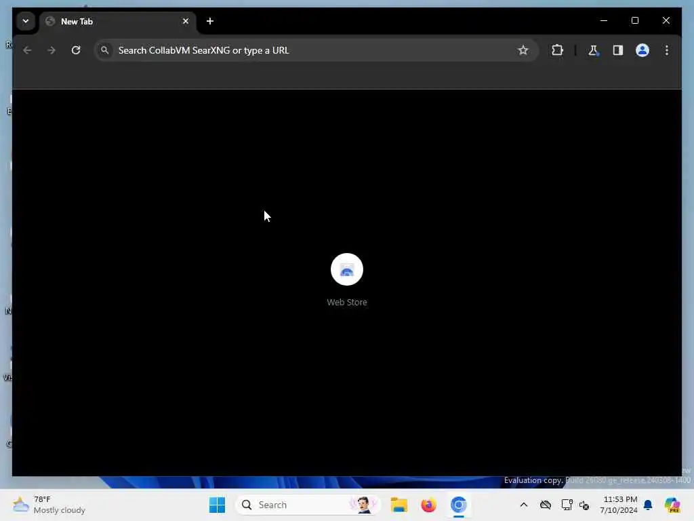
Task: Maximize the Chrome window
Action: [x=634, y=21]
